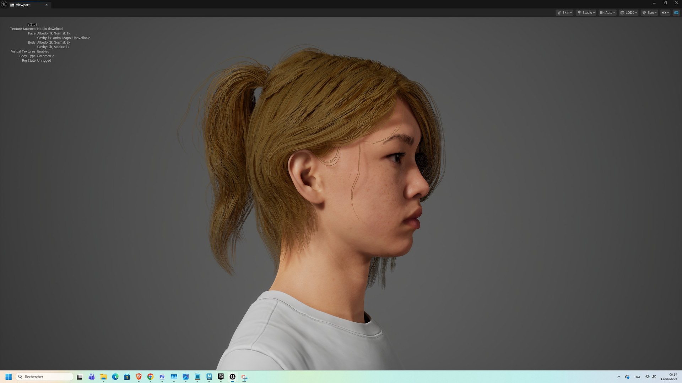
Task: Open Microsoft Store from the taskbar
Action: point(127,377)
